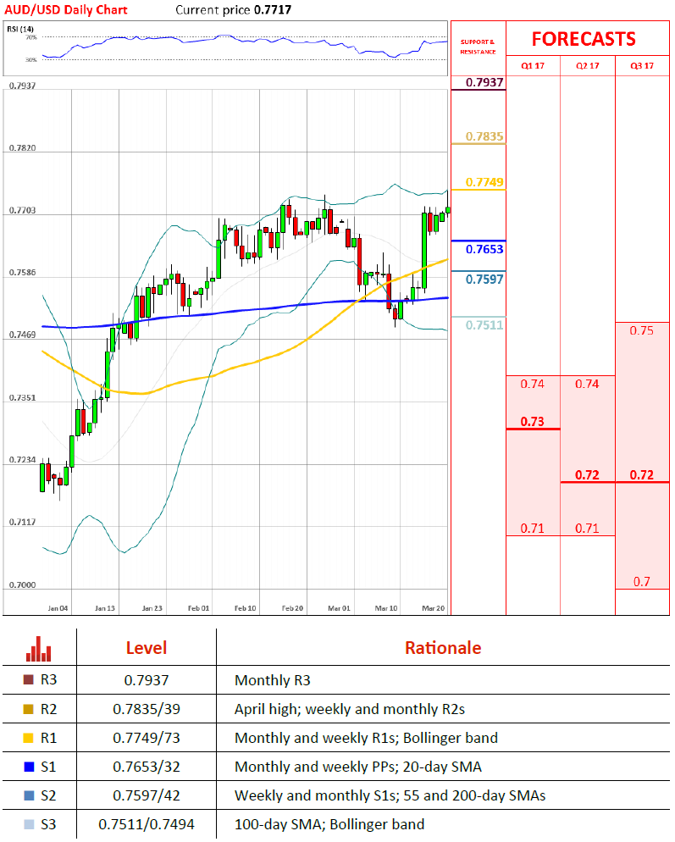Click the Feb 10 date axis label
675x842 pixels.
[x=245, y=608]
